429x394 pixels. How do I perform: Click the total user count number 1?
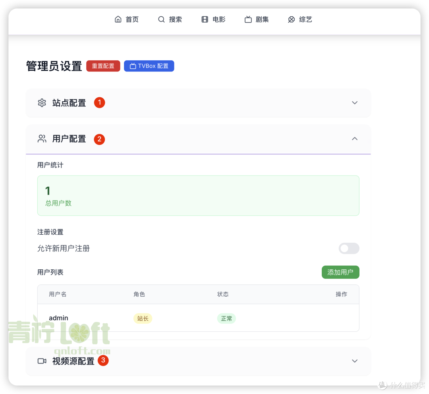[48, 191]
